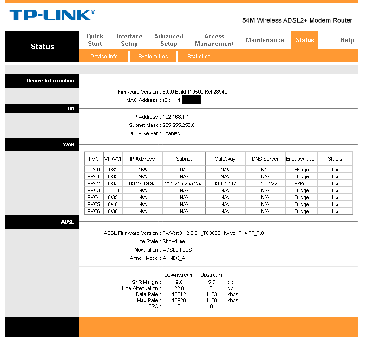
Task: Click the PVC3 row label
Action: tap(94, 190)
